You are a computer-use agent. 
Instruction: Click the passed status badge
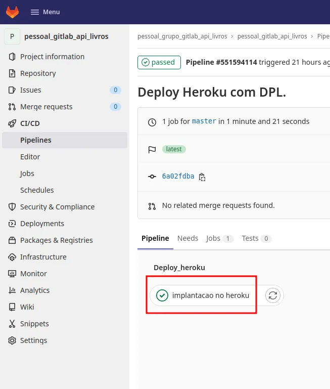(x=159, y=62)
